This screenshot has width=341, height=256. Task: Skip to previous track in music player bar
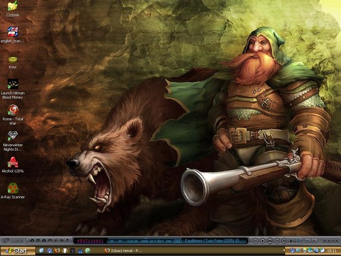click(x=256, y=241)
